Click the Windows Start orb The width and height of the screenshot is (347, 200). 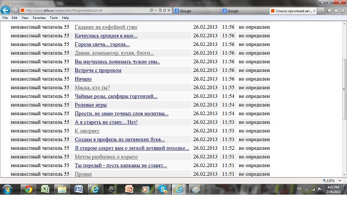click(x=7, y=189)
